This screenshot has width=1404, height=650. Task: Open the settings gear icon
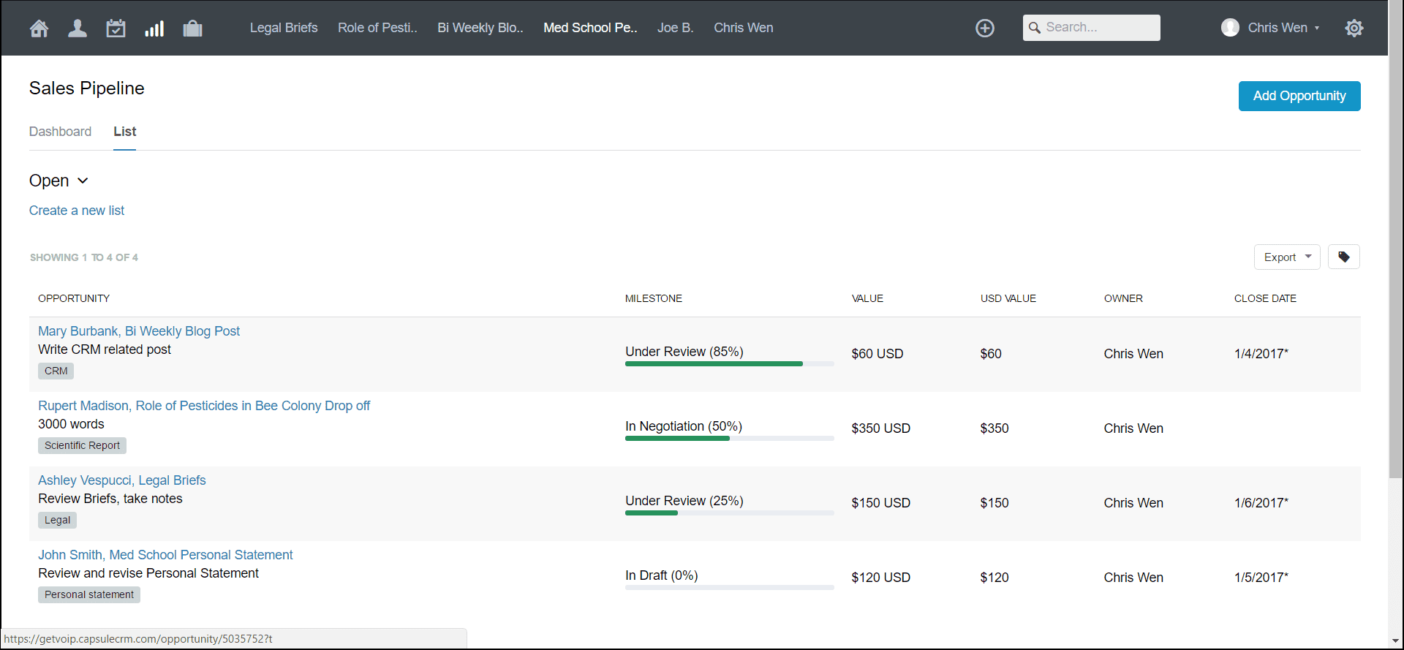[1354, 28]
